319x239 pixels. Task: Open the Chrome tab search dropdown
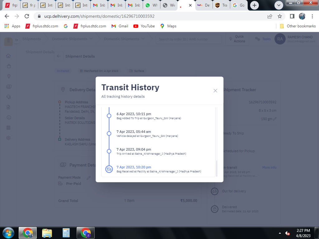tap(279, 5)
